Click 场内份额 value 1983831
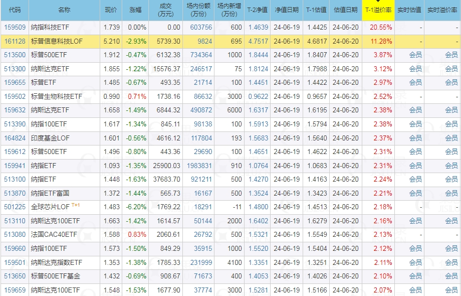The image size is (461, 296). point(199,166)
